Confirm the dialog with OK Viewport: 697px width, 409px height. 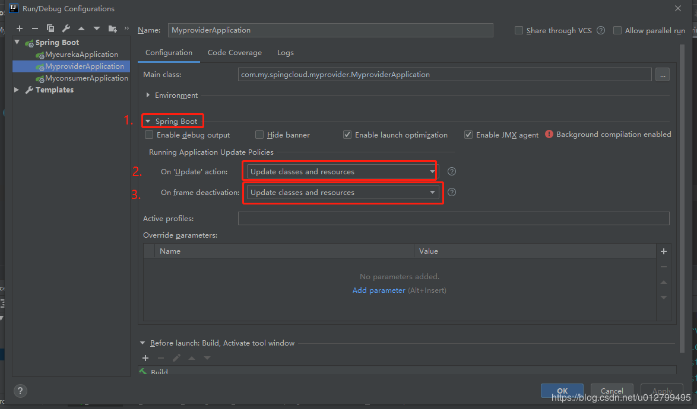[562, 391]
